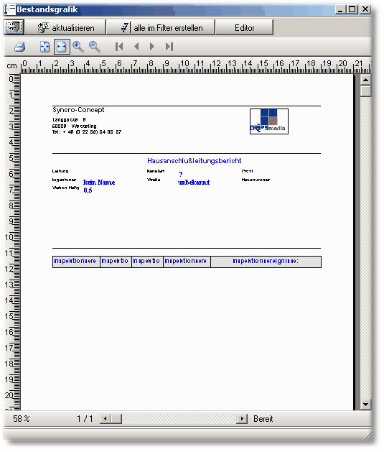This screenshot has width=384, height=452.
Task: Click the 58 % zoom status
Action: click(22, 418)
